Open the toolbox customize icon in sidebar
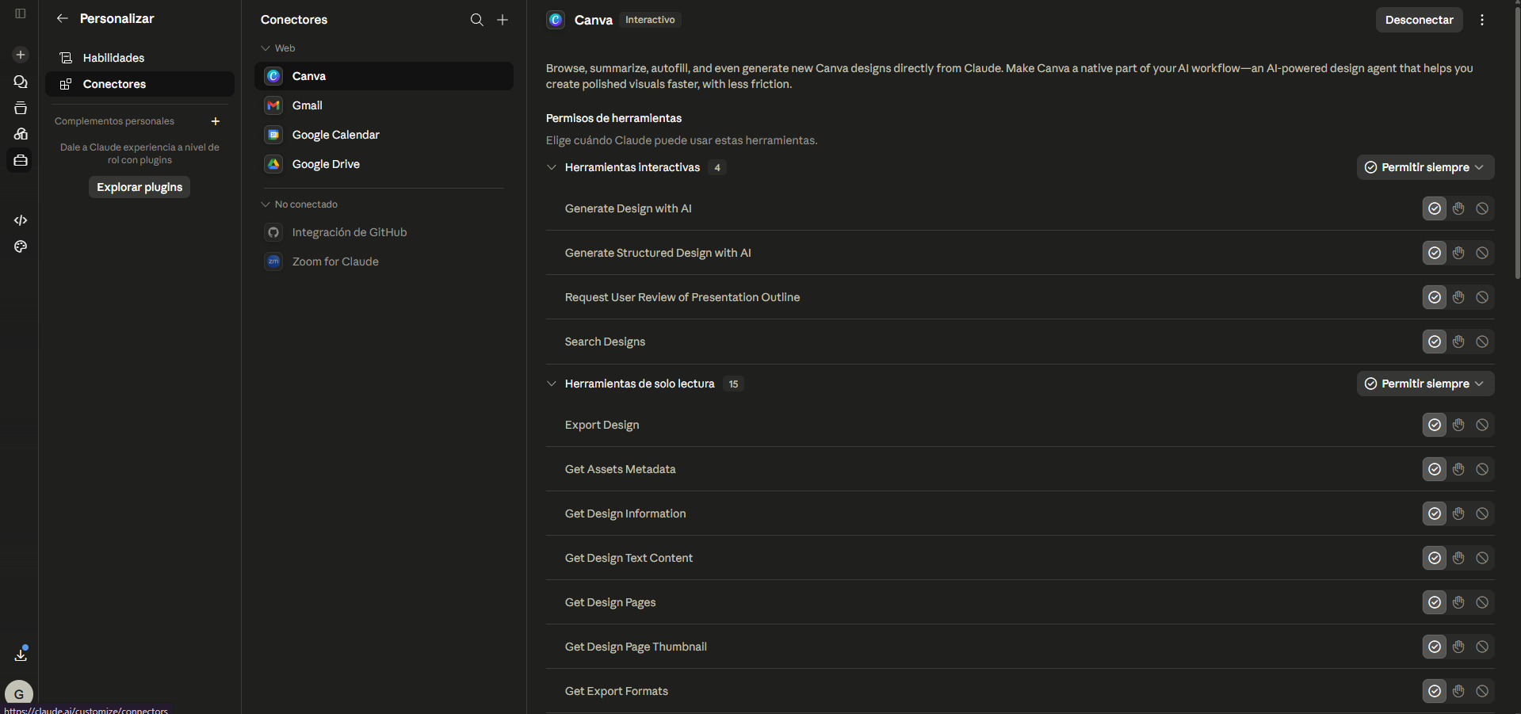1521x714 pixels. [x=21, y=160]
